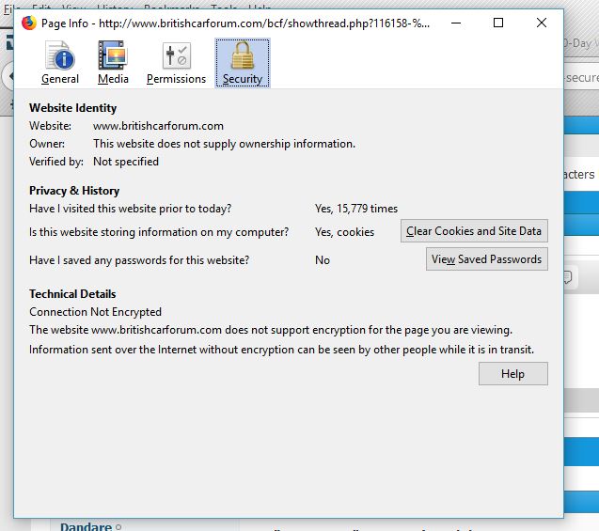Click the Website Identity heading

pos(73,108)
